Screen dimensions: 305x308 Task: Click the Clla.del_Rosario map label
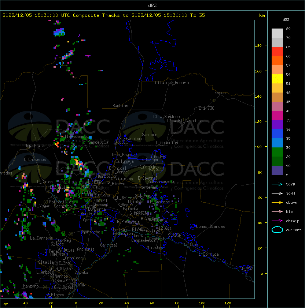[173, 83]
